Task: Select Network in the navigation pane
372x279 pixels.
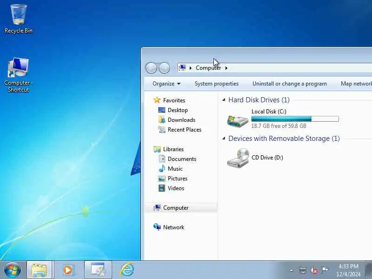Action: (x=173, y=227)
